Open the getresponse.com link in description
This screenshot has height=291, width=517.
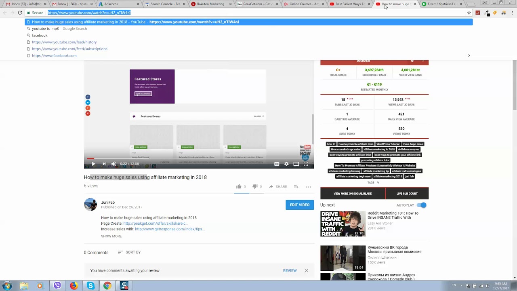(x=170, y=229)
